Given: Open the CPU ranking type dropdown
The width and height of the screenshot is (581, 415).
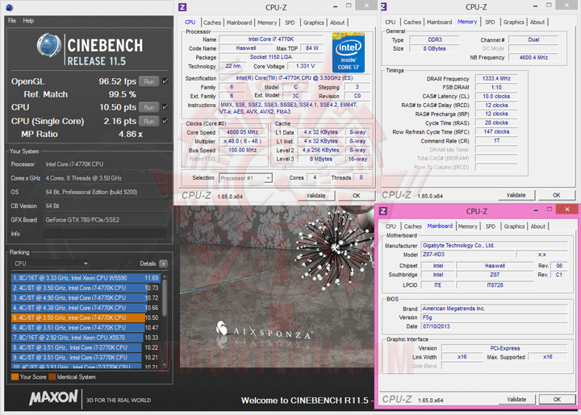Looking at the screenshot, I should coord(50,264).
